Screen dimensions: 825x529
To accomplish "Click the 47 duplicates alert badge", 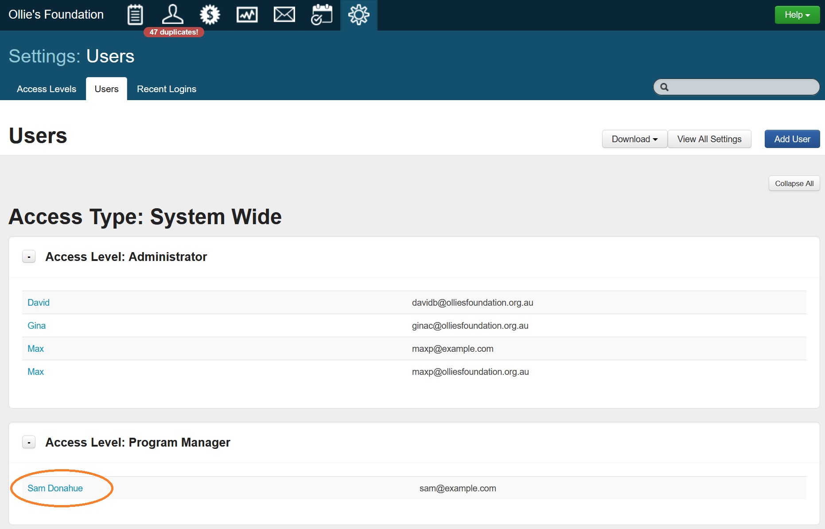I will 174,32.
